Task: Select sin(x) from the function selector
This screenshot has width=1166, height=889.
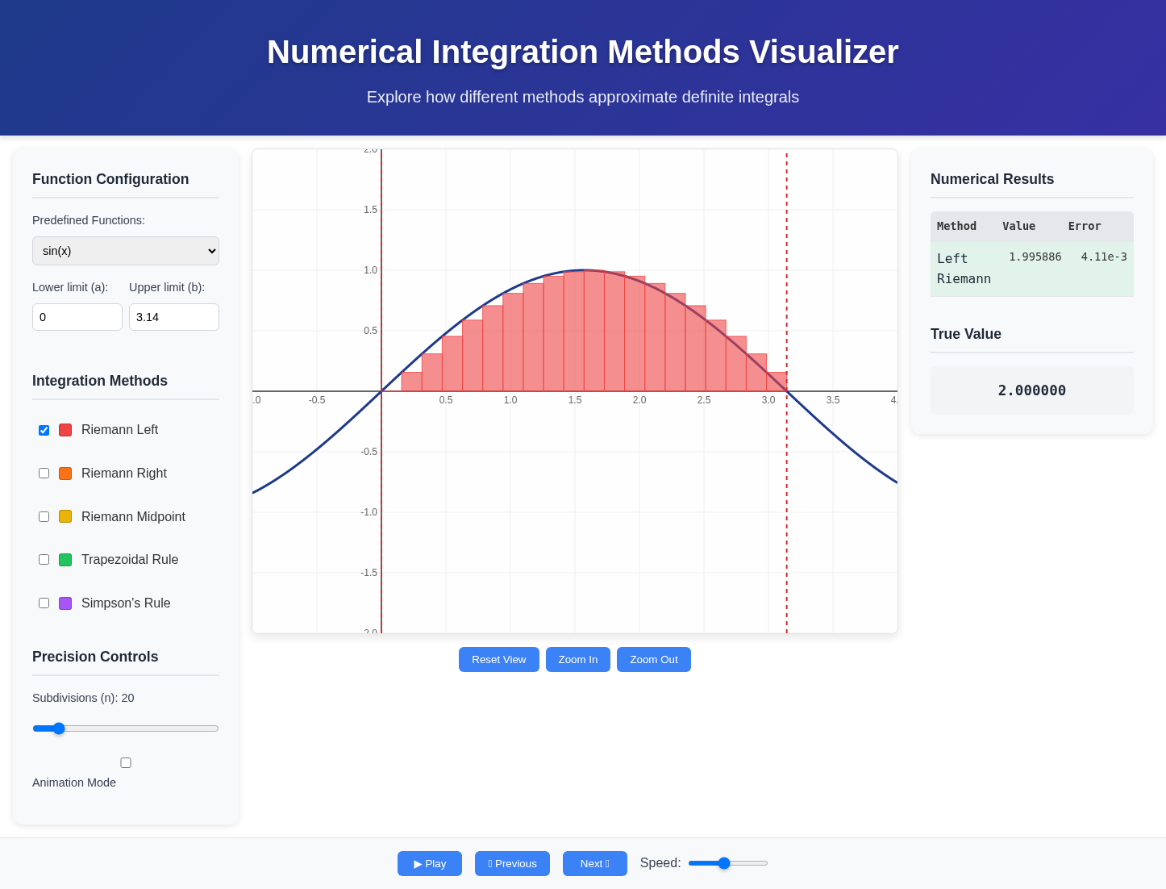Action: pyautogui.click(x=125, y=251)
